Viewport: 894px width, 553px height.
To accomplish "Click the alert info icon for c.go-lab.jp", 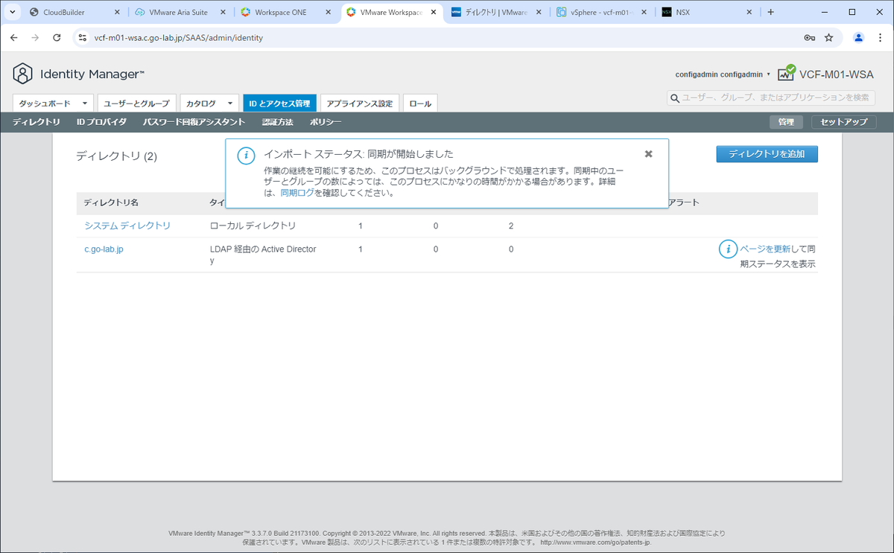I will point(727,249).
